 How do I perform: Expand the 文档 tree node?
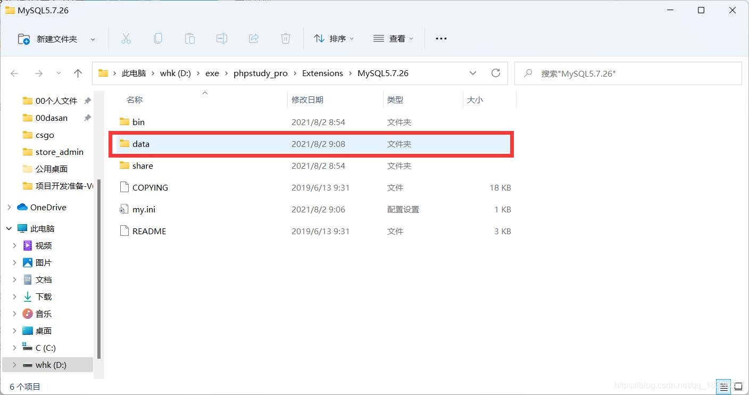coord(14,279)
